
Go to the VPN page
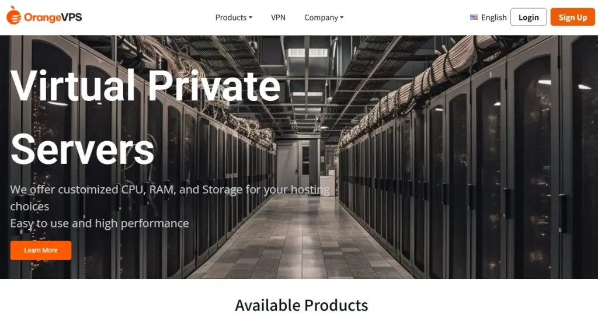(x=278, y=17)
